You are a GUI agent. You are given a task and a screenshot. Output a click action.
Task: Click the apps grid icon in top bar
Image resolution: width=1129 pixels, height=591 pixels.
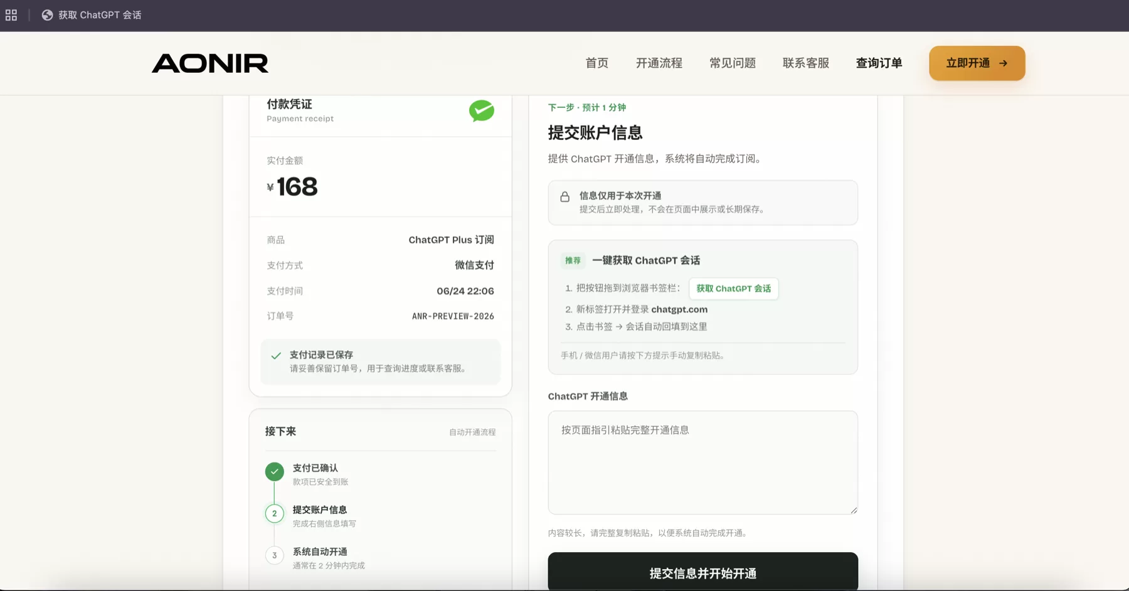tap(11, 15)
